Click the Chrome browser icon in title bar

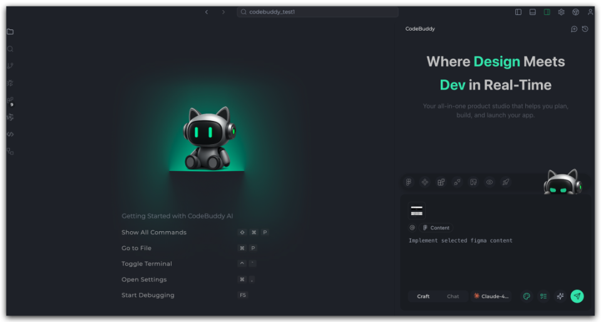point(576,12)
